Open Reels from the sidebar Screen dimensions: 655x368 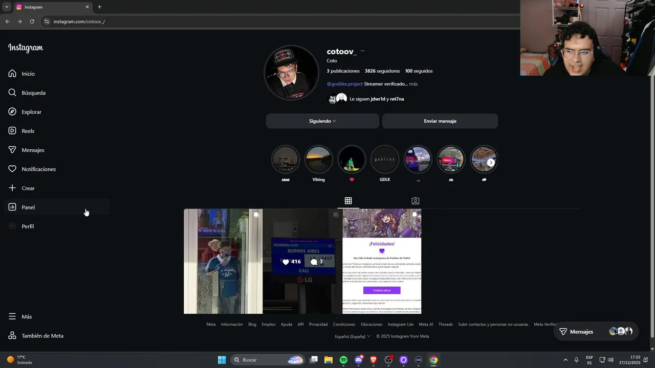21,131
